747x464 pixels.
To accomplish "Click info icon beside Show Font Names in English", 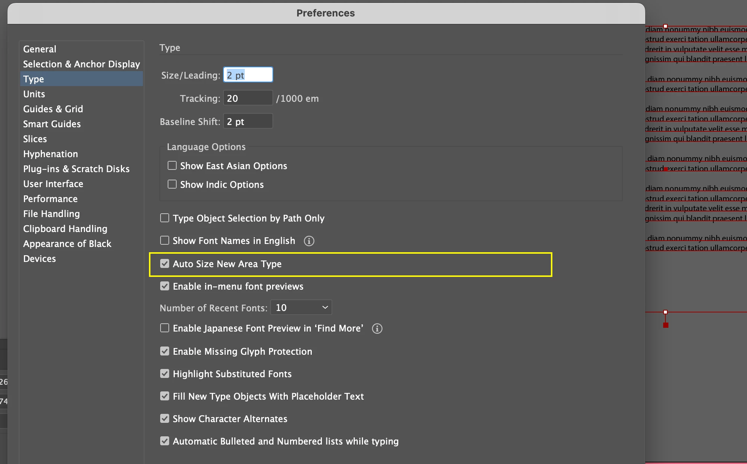I will click(x=309, y=241).
